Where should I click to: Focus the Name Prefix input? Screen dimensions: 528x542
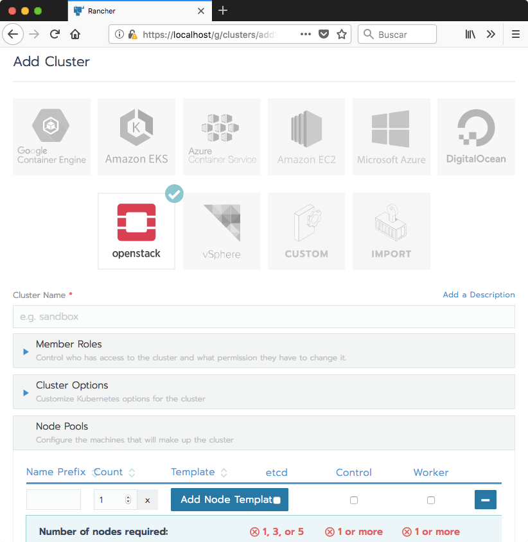(53, 500)
